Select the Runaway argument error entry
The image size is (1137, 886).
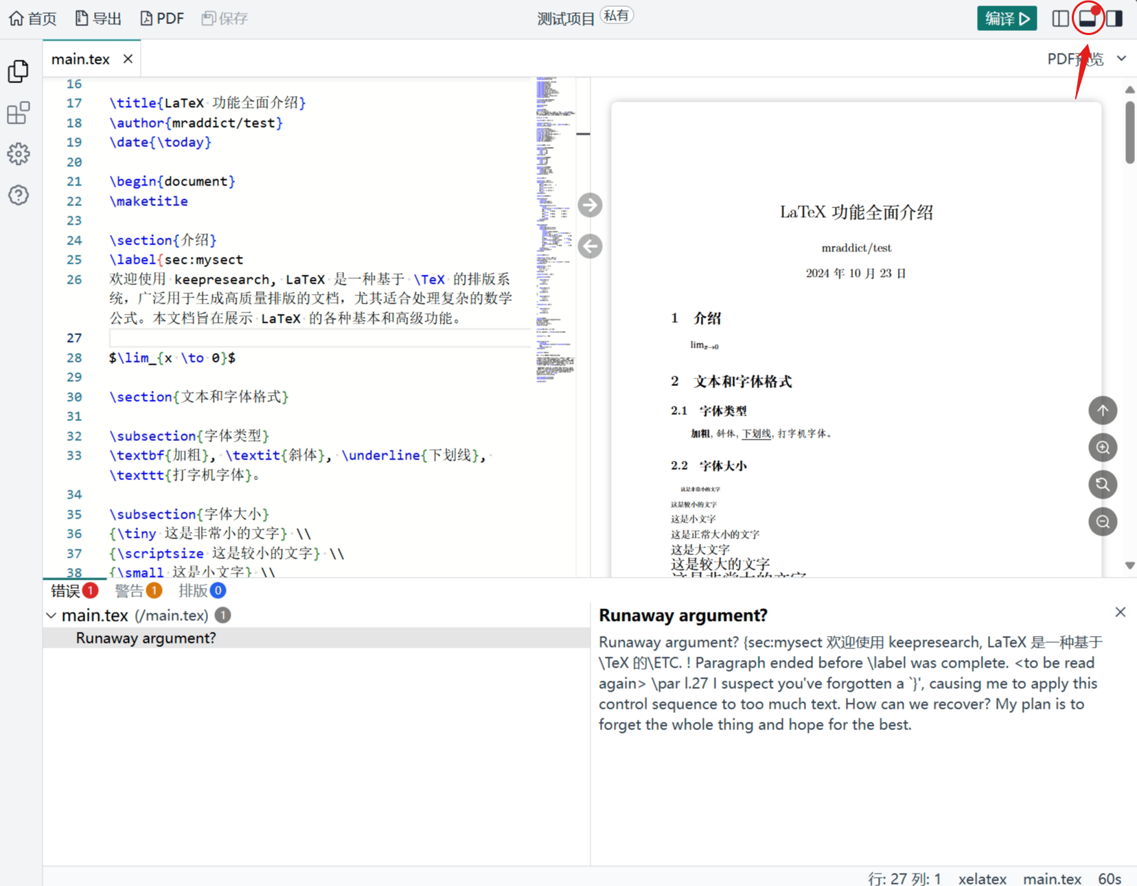[x=145, y=638]
